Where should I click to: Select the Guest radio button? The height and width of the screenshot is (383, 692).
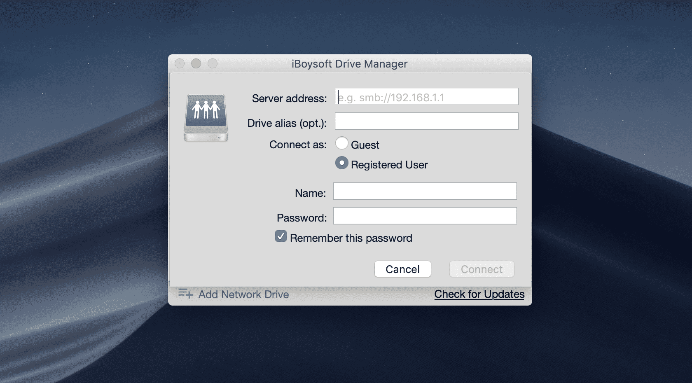[341, 143]
